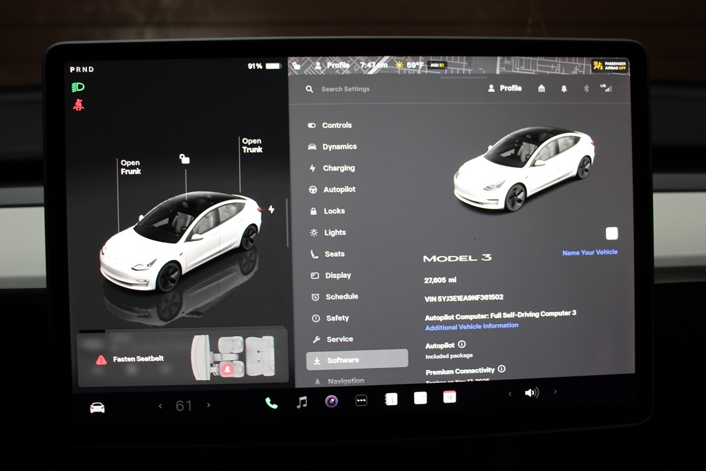
Task: Open the Phone app in bottom bar
Action: (x=271, y=403)
